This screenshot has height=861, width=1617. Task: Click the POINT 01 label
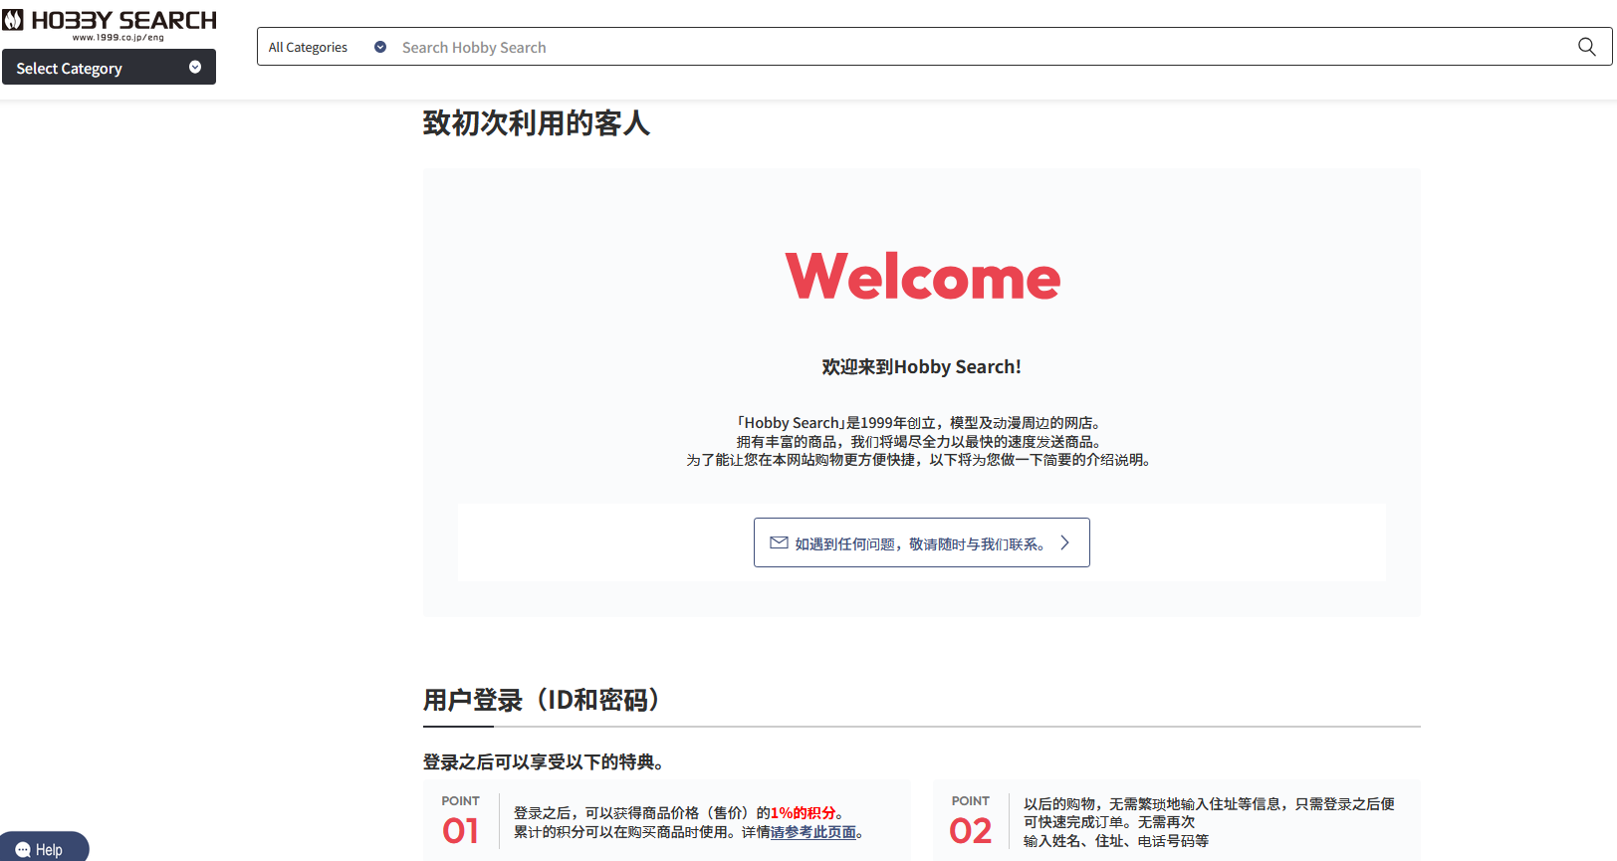pyautogui.click(x=460, y=821)
